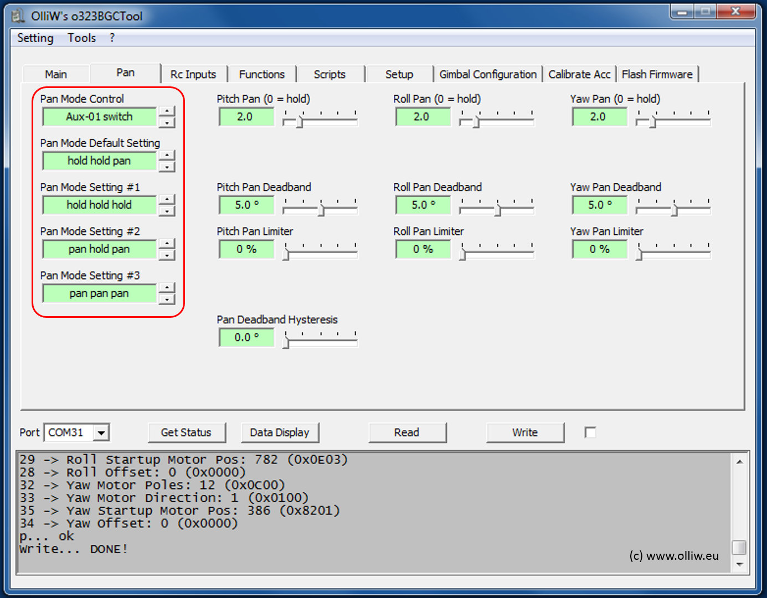Click the application icon in title bar

click(x=18, y=16)
